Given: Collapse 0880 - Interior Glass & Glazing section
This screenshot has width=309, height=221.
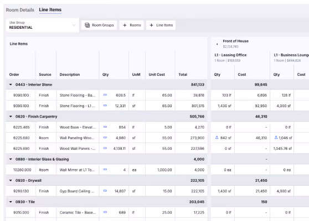Looking at the screenshot, I should point(11,159).
